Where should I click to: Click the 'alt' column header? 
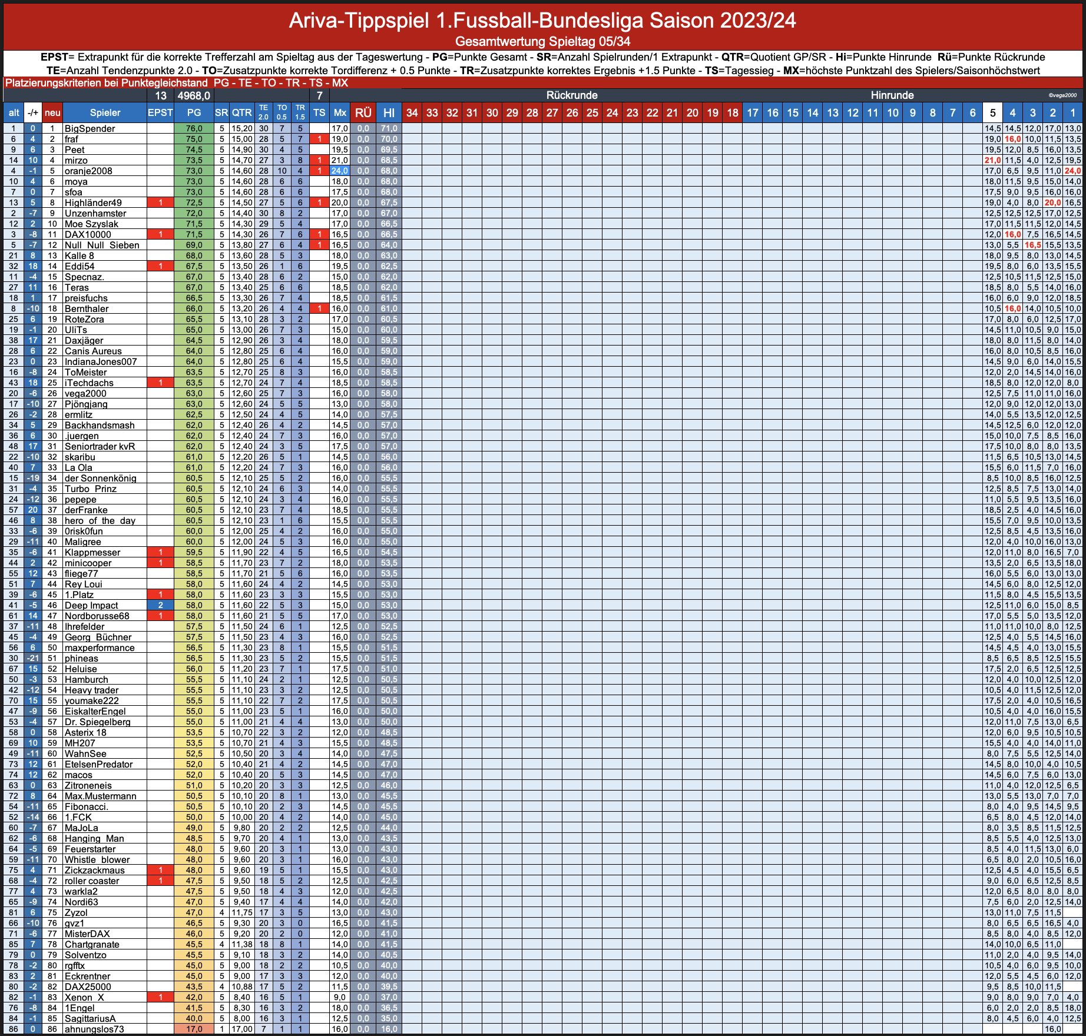tap(14, 112)
